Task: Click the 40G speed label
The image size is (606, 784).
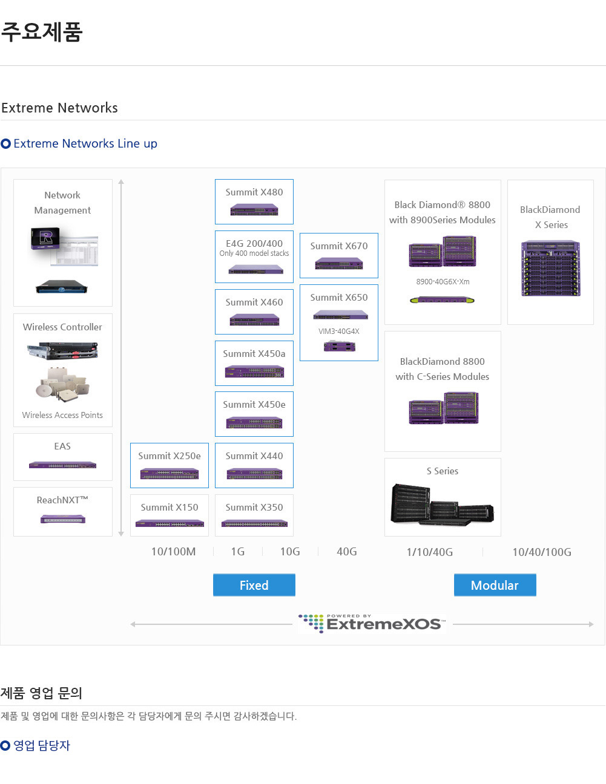Action: pos(347,552)
